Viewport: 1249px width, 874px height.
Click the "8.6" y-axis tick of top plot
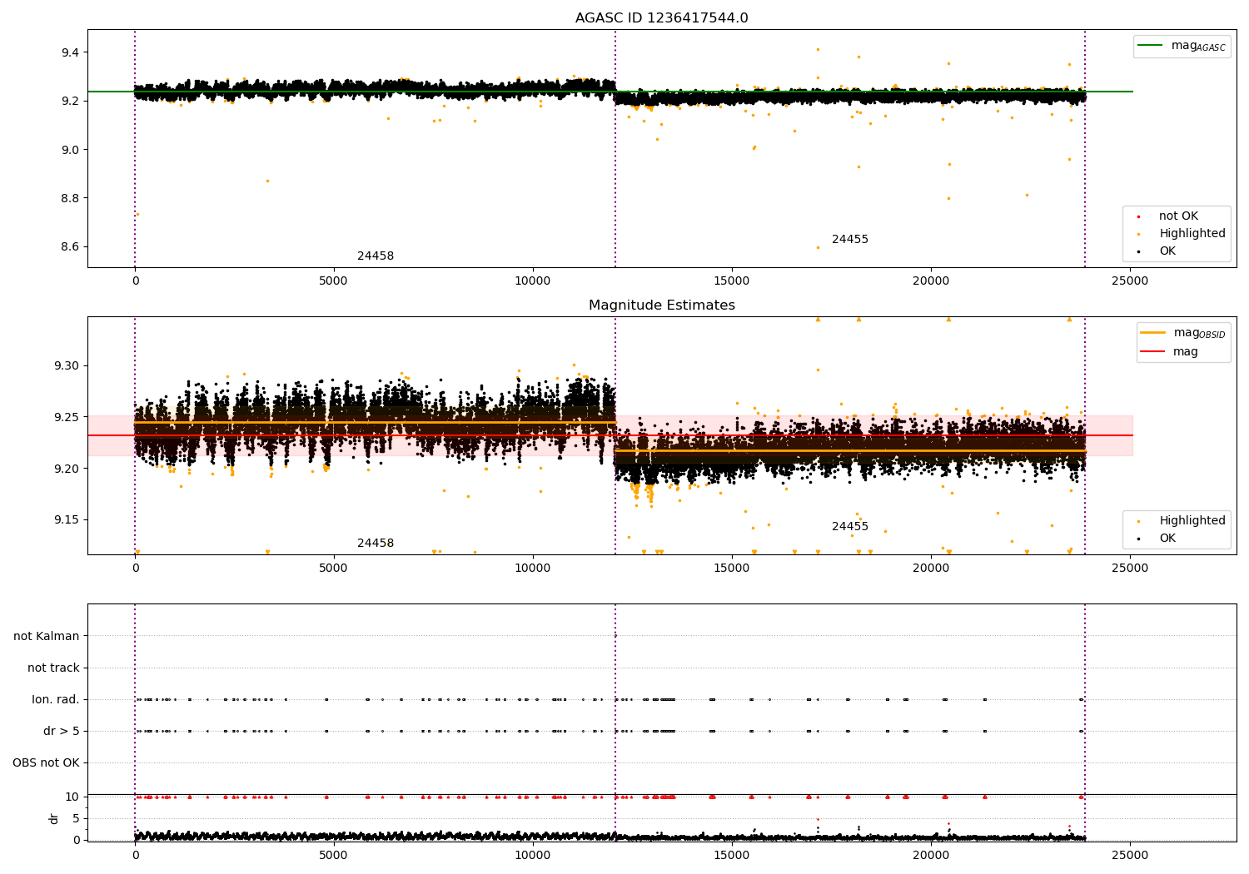click(71, 247)
